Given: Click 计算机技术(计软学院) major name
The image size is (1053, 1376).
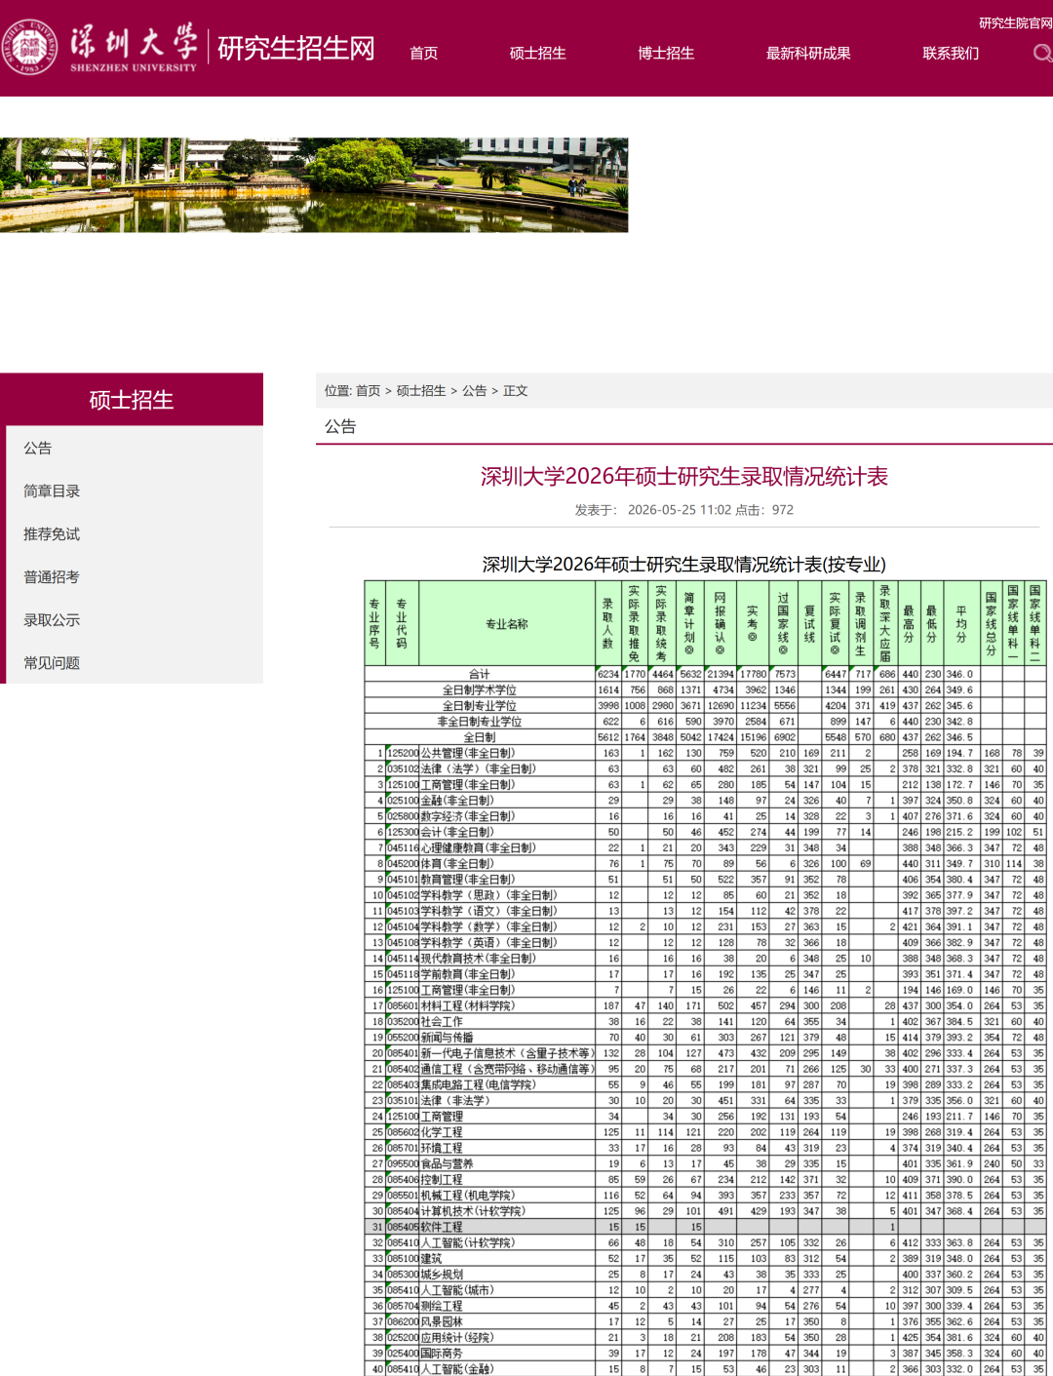Looking at the screenshot, I should (x=473, y=1210).
